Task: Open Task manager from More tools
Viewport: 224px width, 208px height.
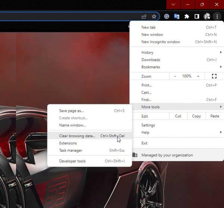Action: (71, 151)
